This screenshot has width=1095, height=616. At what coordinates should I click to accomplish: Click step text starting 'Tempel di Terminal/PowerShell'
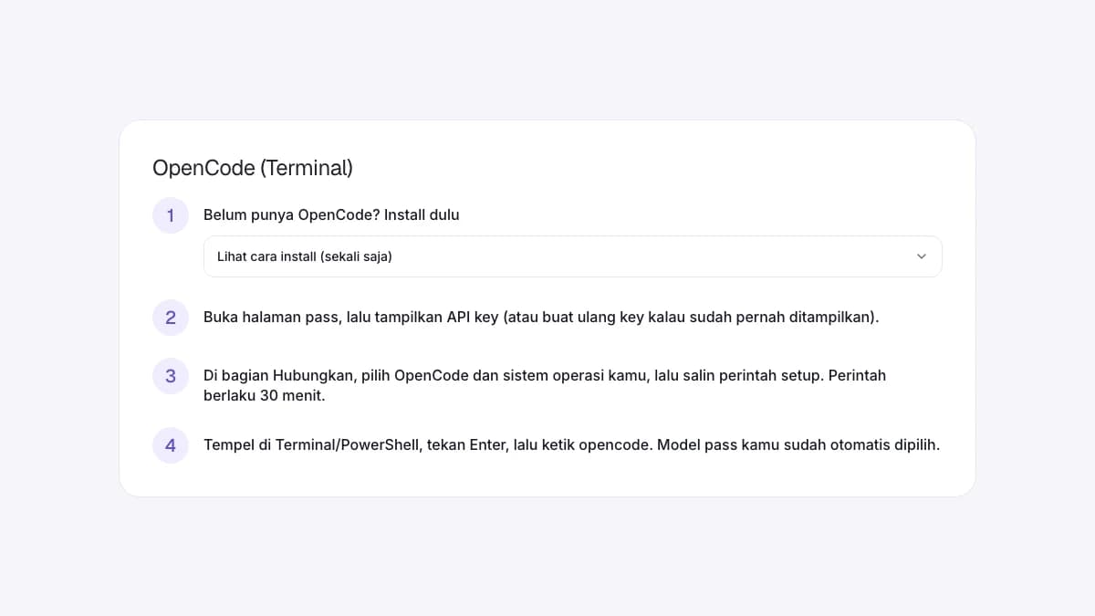click(x=571, y=445)
